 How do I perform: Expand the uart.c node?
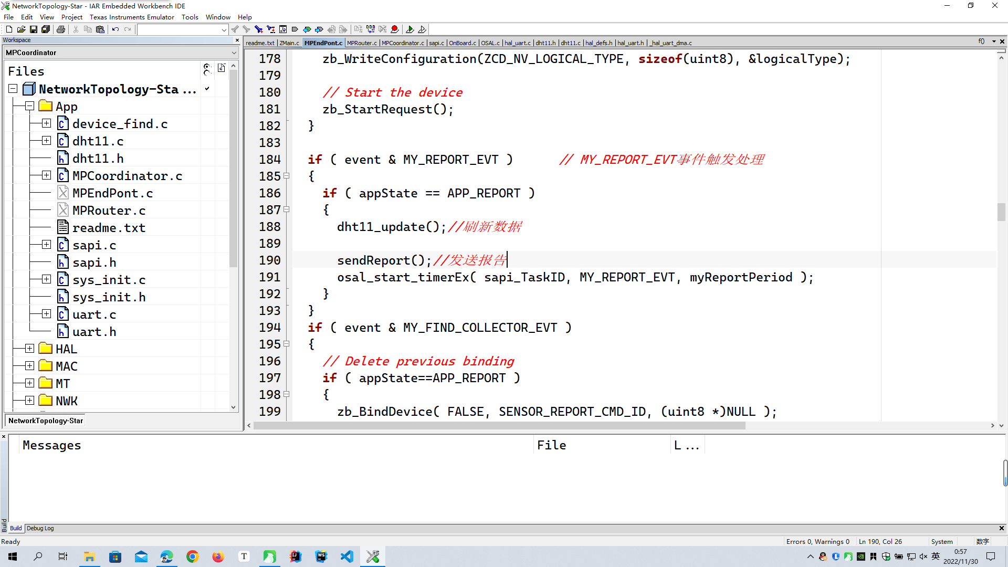coord(47,314)
